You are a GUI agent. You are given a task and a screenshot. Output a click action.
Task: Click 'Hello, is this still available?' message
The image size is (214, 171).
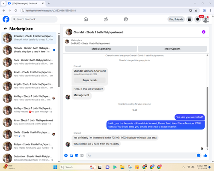tap(88, 89)
